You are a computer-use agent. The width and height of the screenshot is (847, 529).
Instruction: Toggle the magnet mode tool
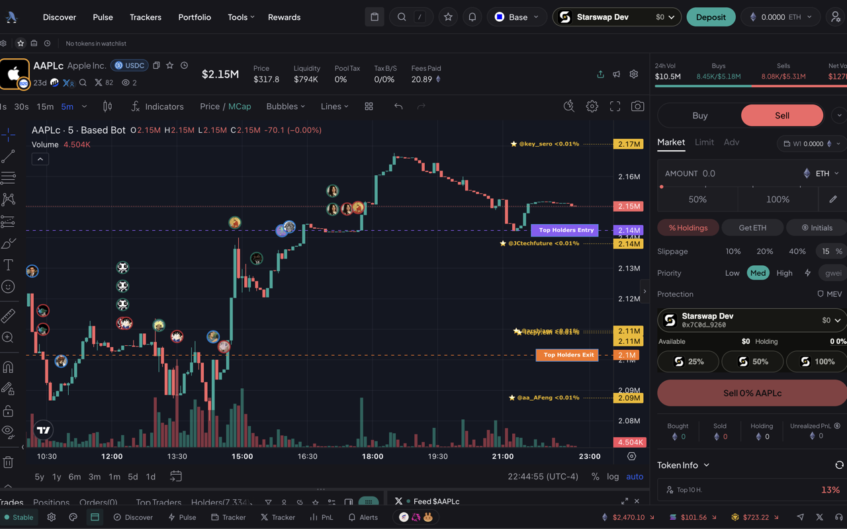[8, 367]
